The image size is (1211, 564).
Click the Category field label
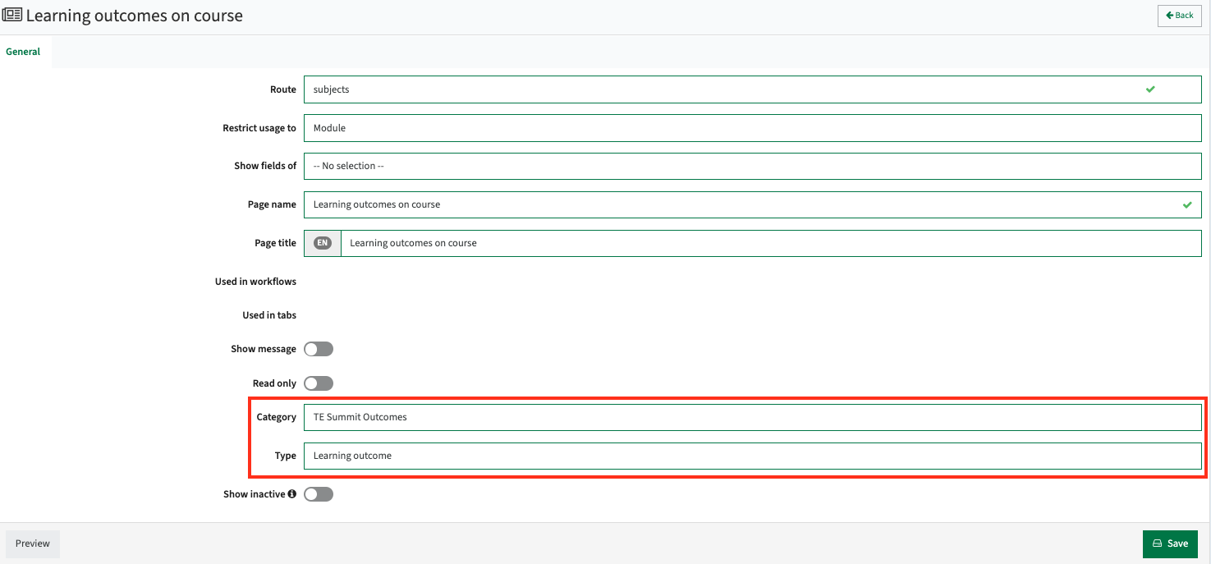point(276,417)
